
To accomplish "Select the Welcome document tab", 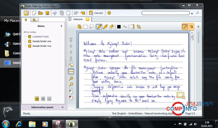I will click(78, 19).
